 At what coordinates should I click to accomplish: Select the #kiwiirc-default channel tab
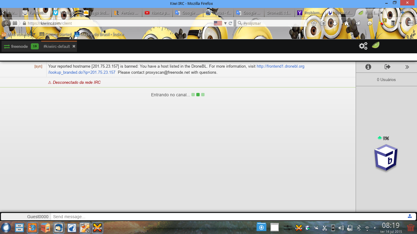point(57,47)
